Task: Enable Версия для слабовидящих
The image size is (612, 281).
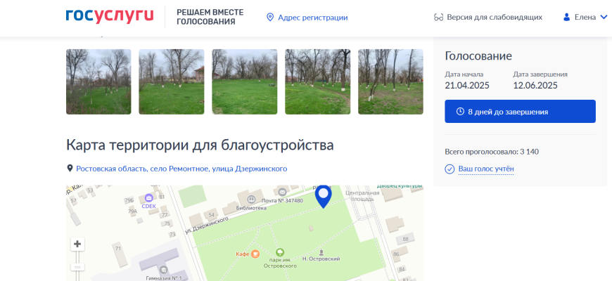Action: click(494, 18)
